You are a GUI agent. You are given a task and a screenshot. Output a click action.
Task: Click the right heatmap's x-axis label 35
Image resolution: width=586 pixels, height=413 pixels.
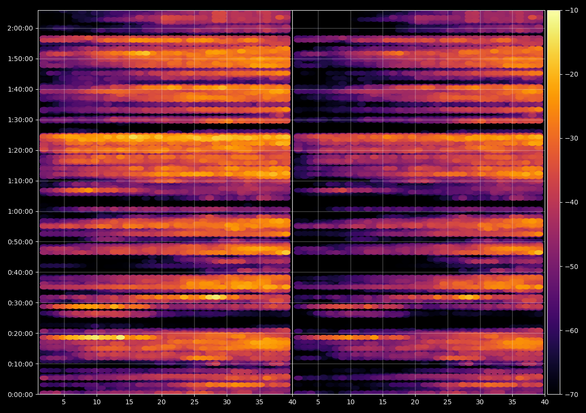pos(512,402)
